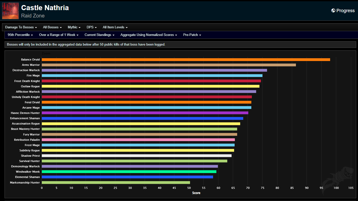Click the Fire Mage label
358x201 pixels.
(x=33, y=75)
